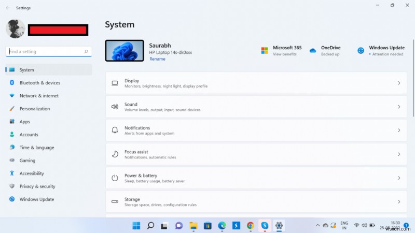Open Windows Update in sidebar
The height and width of the screenshot is (233, 415).
point(49,199)
